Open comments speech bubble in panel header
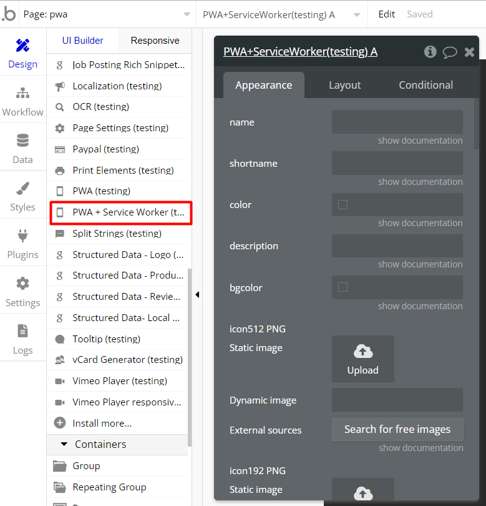Screen dimensions: 486x506 (450, 52)
